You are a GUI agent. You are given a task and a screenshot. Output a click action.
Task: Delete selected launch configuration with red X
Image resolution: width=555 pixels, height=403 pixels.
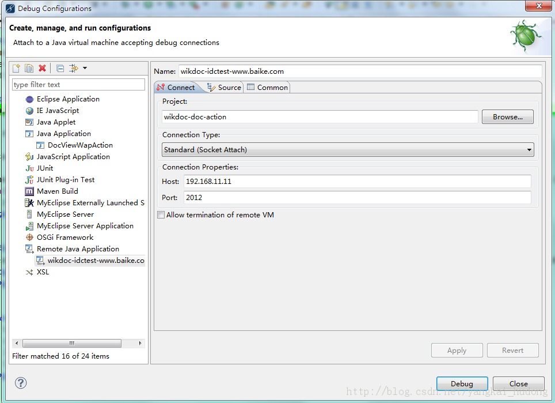[42, 68]
